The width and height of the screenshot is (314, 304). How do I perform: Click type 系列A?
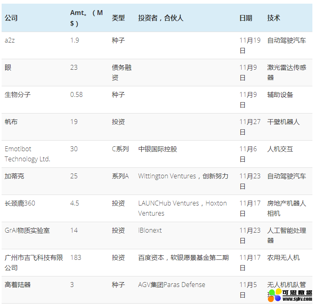pos(120,176)
